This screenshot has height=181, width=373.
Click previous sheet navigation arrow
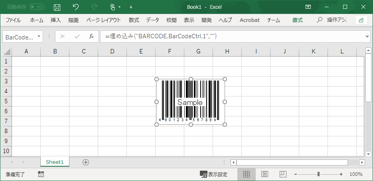tap(12, 162)
